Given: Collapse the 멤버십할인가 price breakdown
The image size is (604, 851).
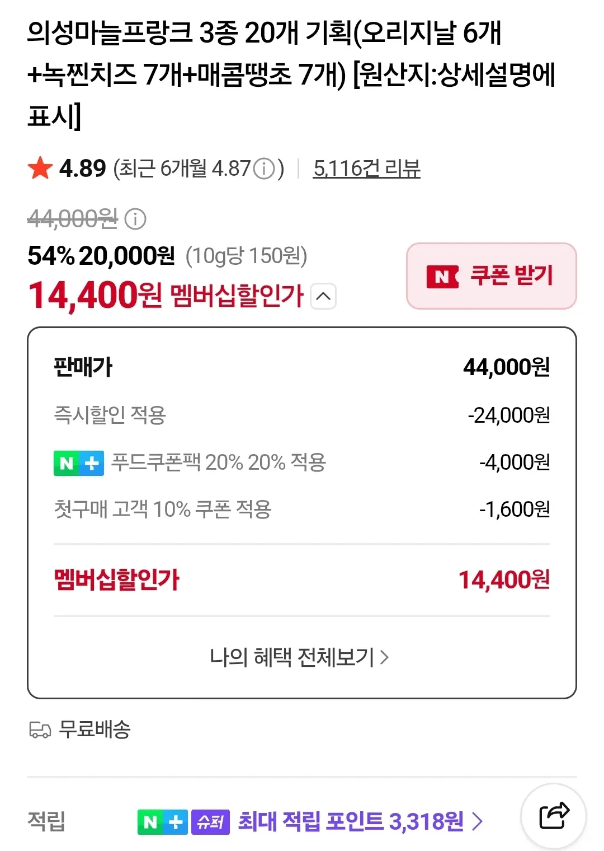Looking at the screenshot, I should [323, 296].
